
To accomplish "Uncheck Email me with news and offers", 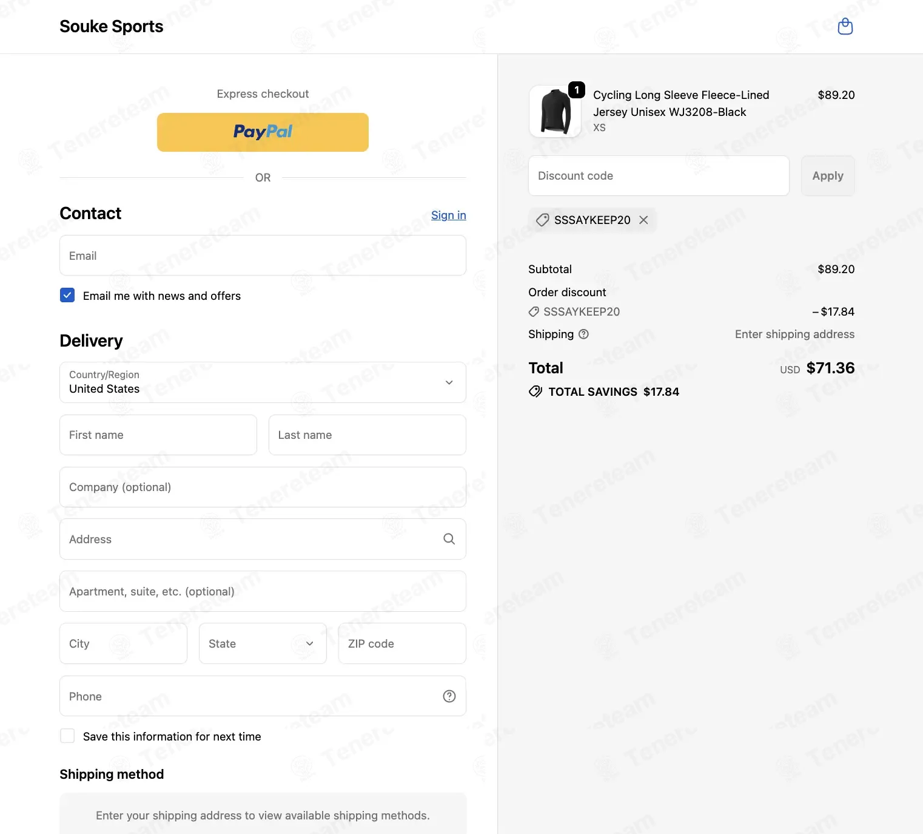I will click(x=67, y=296).
